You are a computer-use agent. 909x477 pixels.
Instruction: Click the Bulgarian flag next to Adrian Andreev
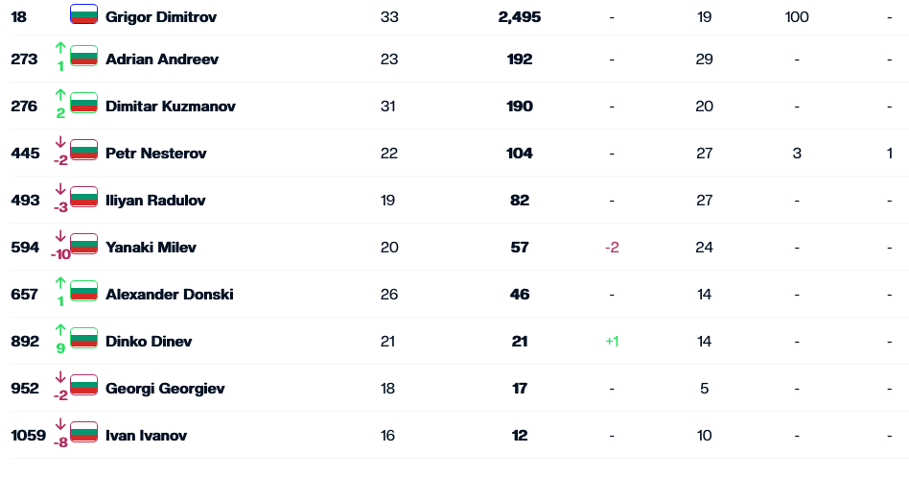(84, 57)
